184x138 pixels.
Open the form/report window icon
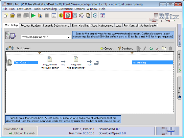click(x=54, y=15)
